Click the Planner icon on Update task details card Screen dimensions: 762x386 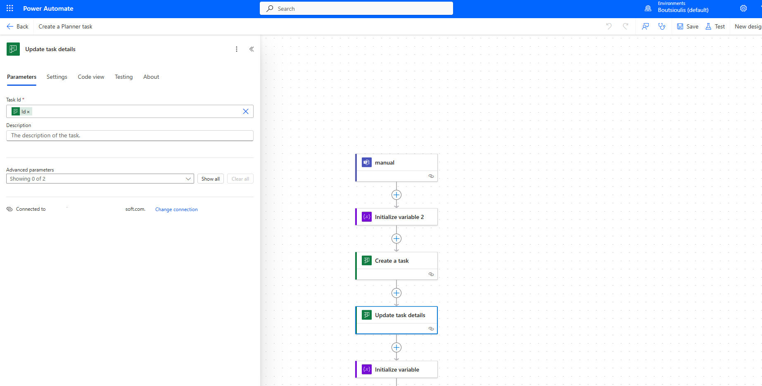click(367, 315)
